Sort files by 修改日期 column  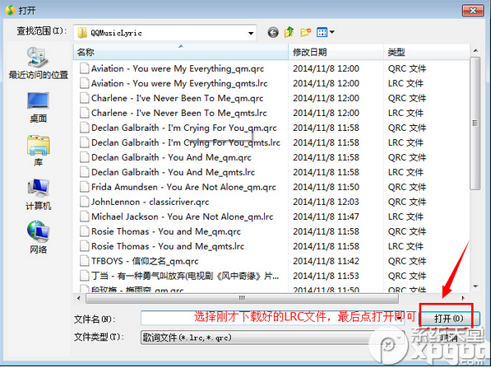pos(336,52)
